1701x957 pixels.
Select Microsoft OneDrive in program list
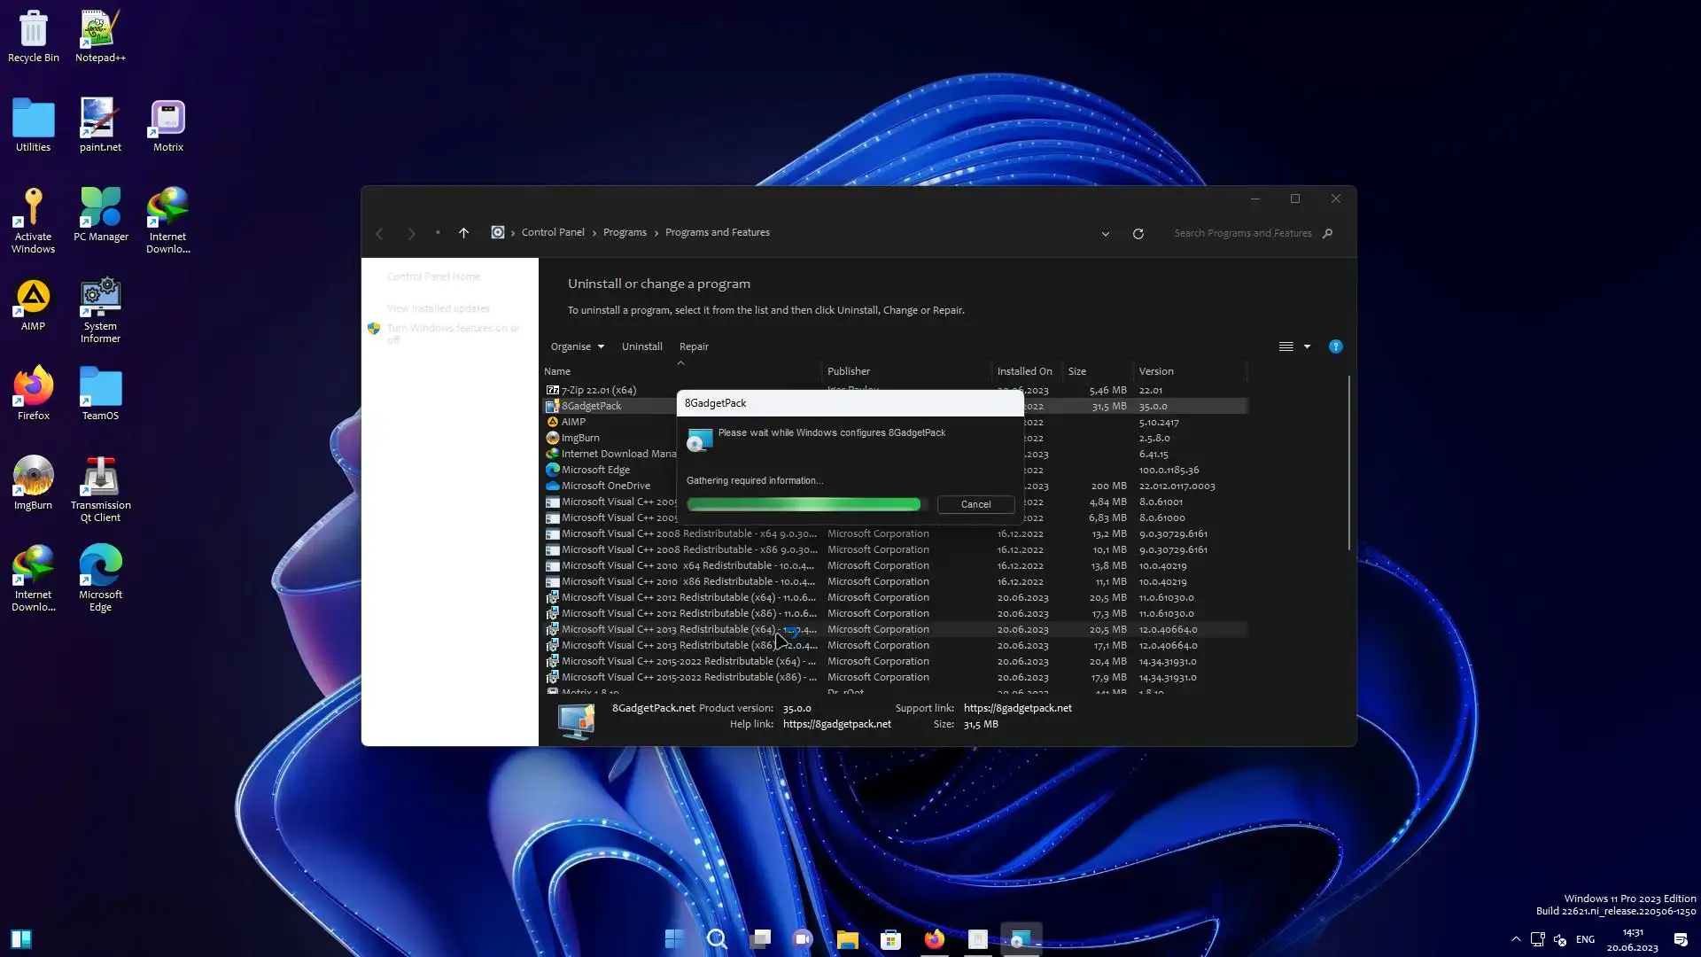[605, 486]
